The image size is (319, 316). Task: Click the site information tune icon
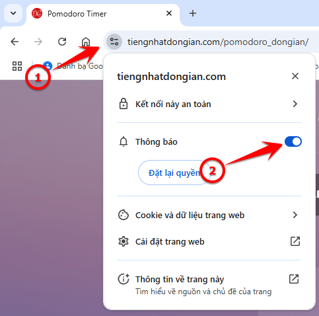coord(114,42)
